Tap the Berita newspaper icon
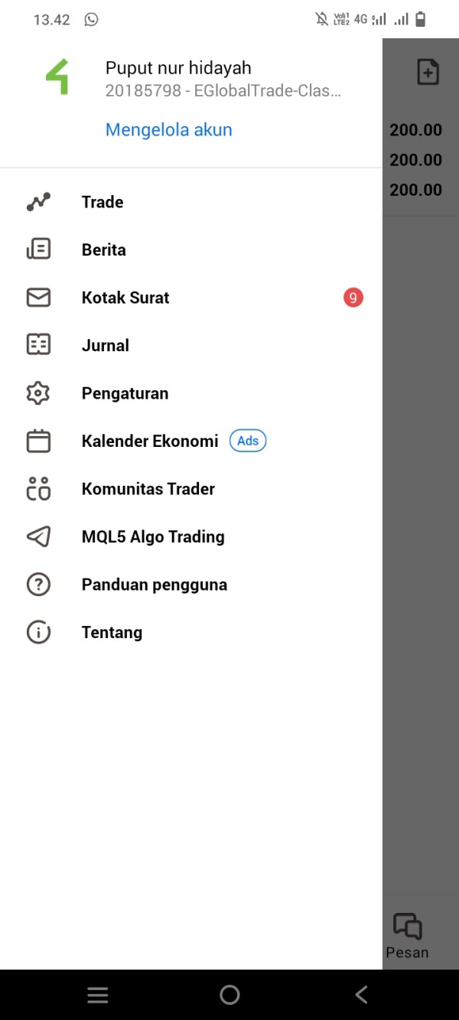Image resolution: width=459 pixels, height=1020 pixels. (38, 249)
